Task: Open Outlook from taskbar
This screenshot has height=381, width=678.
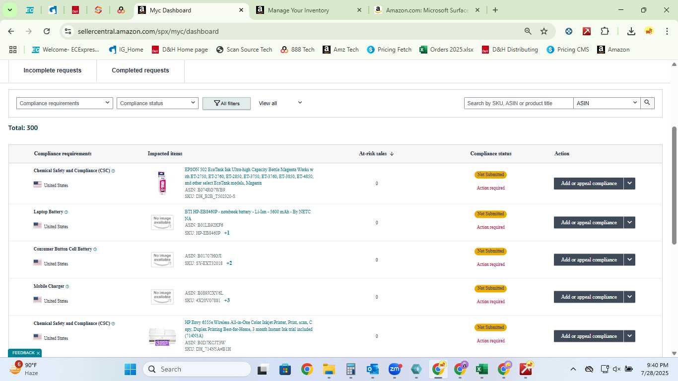Action: tap(373, 369)
